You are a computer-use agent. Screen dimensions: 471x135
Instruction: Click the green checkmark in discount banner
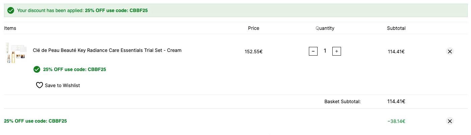point(11,10)
